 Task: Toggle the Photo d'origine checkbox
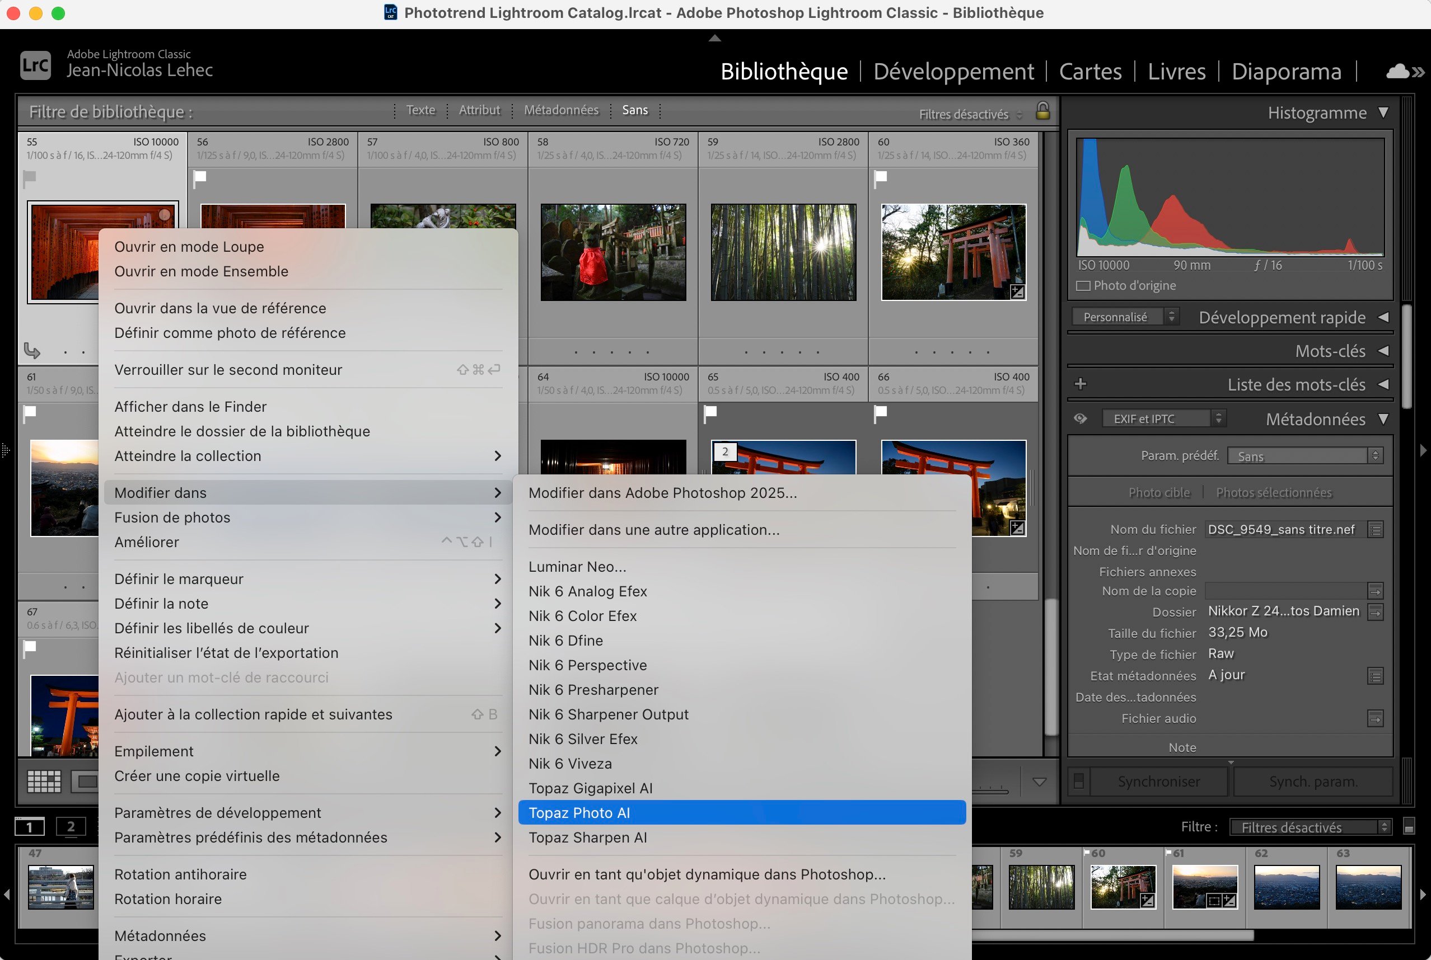[1083, 286]
